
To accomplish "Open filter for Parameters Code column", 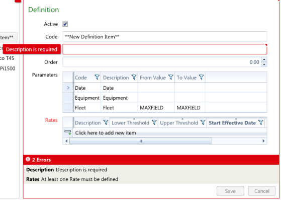I will (97, 78).
